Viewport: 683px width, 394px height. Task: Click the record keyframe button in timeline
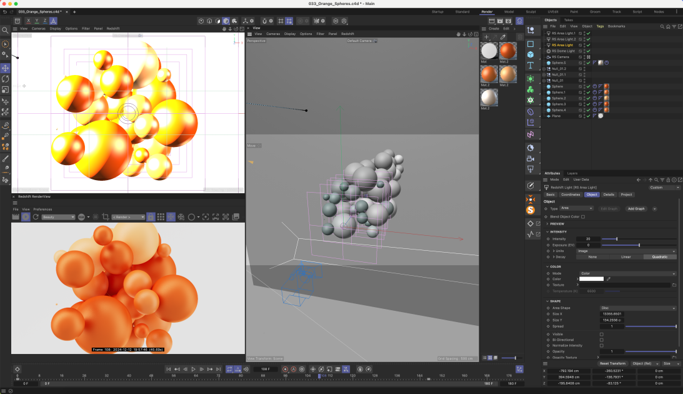pyautogui.click(x=286, y=369)
